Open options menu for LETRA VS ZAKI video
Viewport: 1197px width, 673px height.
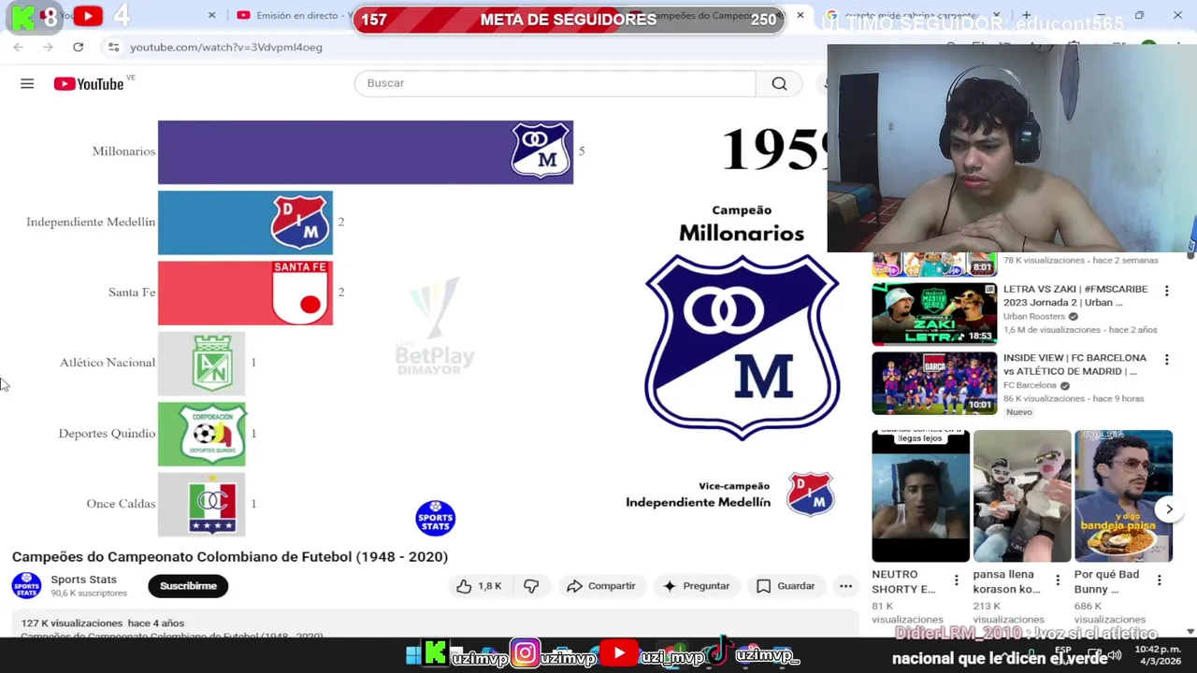[1166, 292]
